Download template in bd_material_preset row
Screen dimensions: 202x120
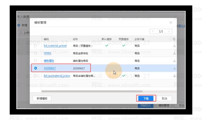coord(174,46)
